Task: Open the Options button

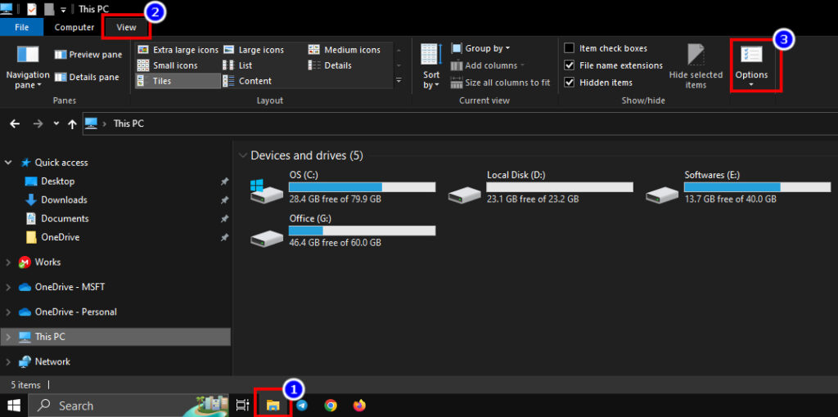Action: click(751, 67)
